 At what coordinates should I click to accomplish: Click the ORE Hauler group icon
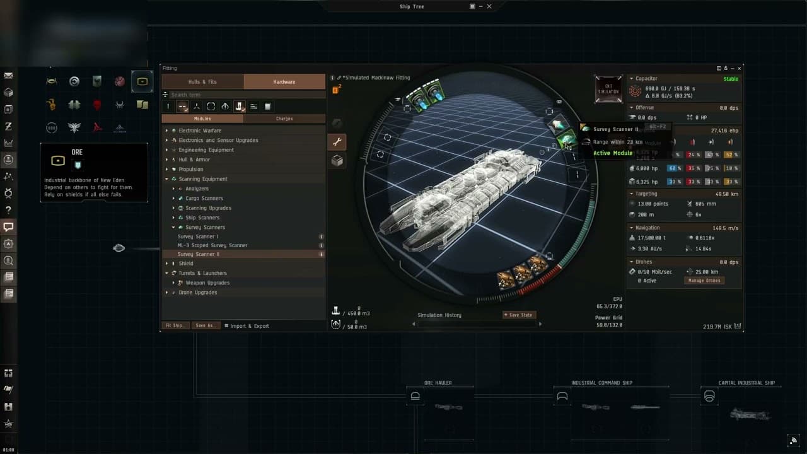[x=415, y=396]
